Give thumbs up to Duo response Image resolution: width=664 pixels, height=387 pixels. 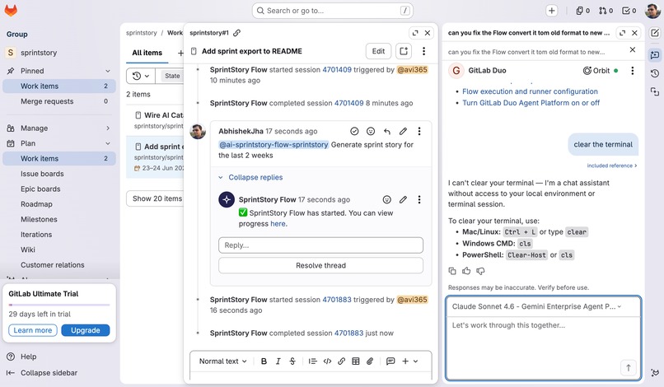pyautogui.click(x=466, y=271)
